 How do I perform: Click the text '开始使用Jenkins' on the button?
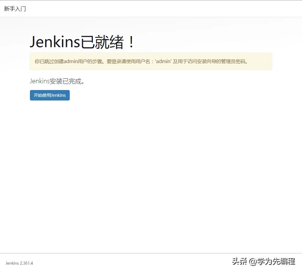(50, 95)
